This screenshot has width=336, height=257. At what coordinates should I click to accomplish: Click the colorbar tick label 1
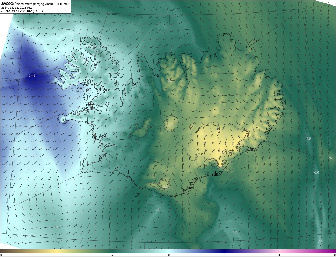[56, 255]
